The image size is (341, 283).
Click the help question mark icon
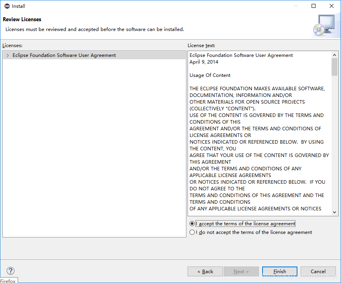(11, 271)
